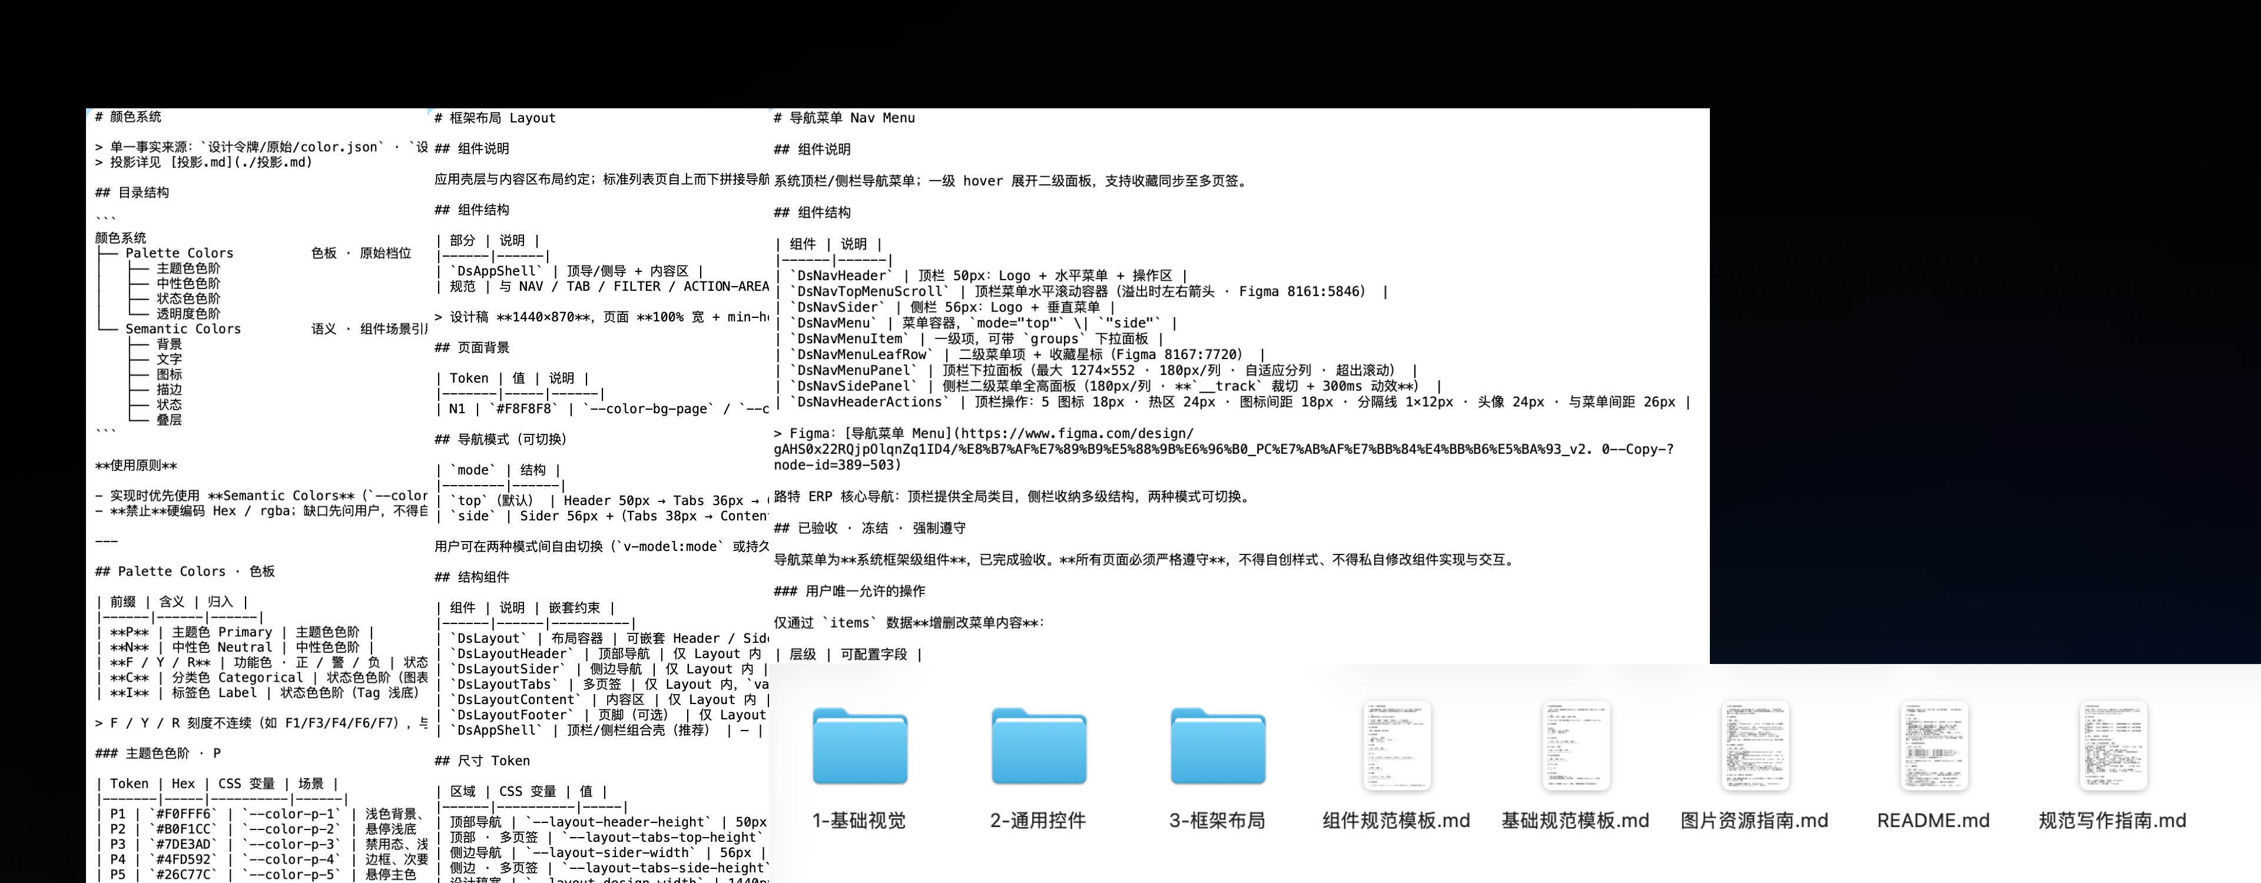This screenshot has height=883, width=2261.
Task: Click the "## 尺寸 Token" heading
Action: (x=483, y=761)
